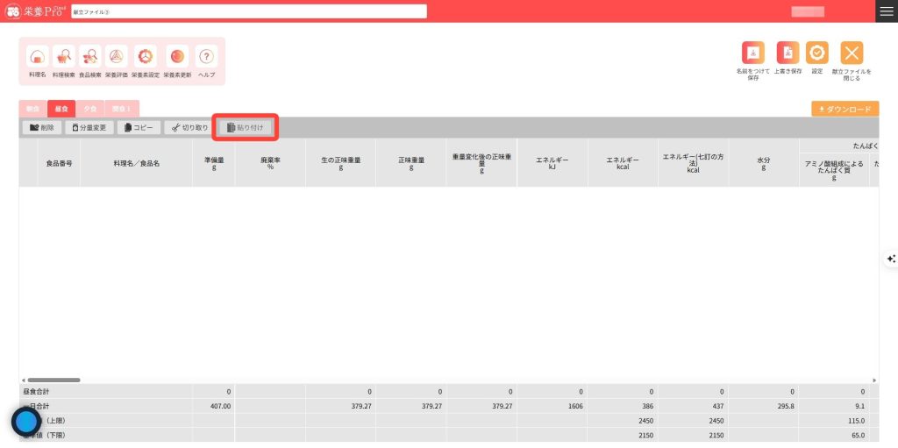Open the hamburger menu in top bar
Viewport: 898px width, 448px height.
(x=887, y=11)
